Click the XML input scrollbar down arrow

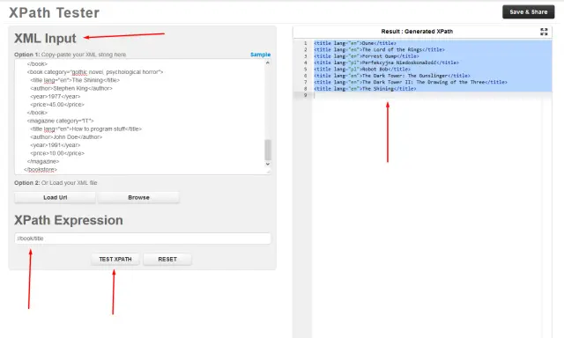coord(268,164)
